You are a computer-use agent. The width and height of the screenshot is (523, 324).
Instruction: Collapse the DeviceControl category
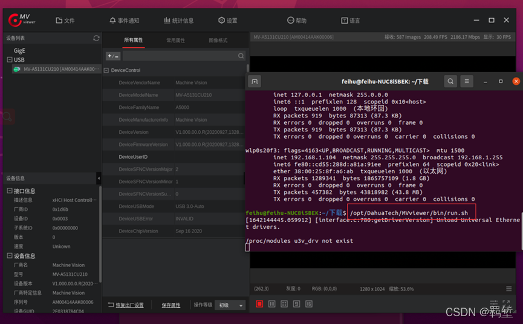tap(106, 70)
